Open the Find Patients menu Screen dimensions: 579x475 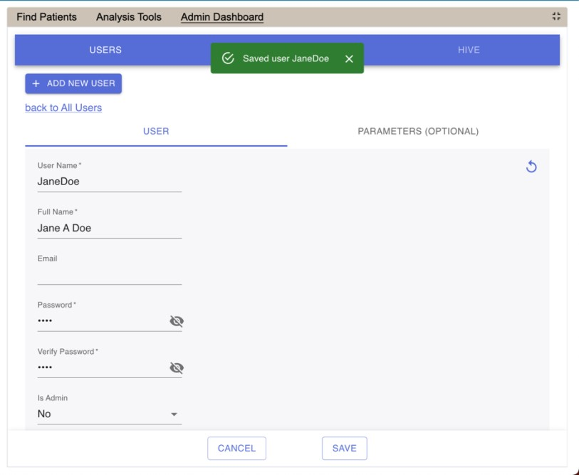pyautogui.click(x=46, y=17)
